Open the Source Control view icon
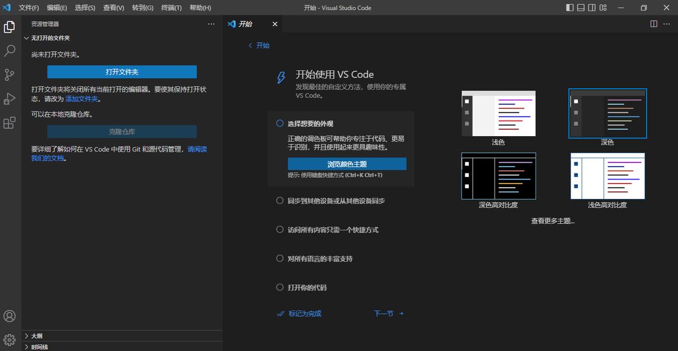This screenshot has width=678, height=351. (x=10, y=75)
